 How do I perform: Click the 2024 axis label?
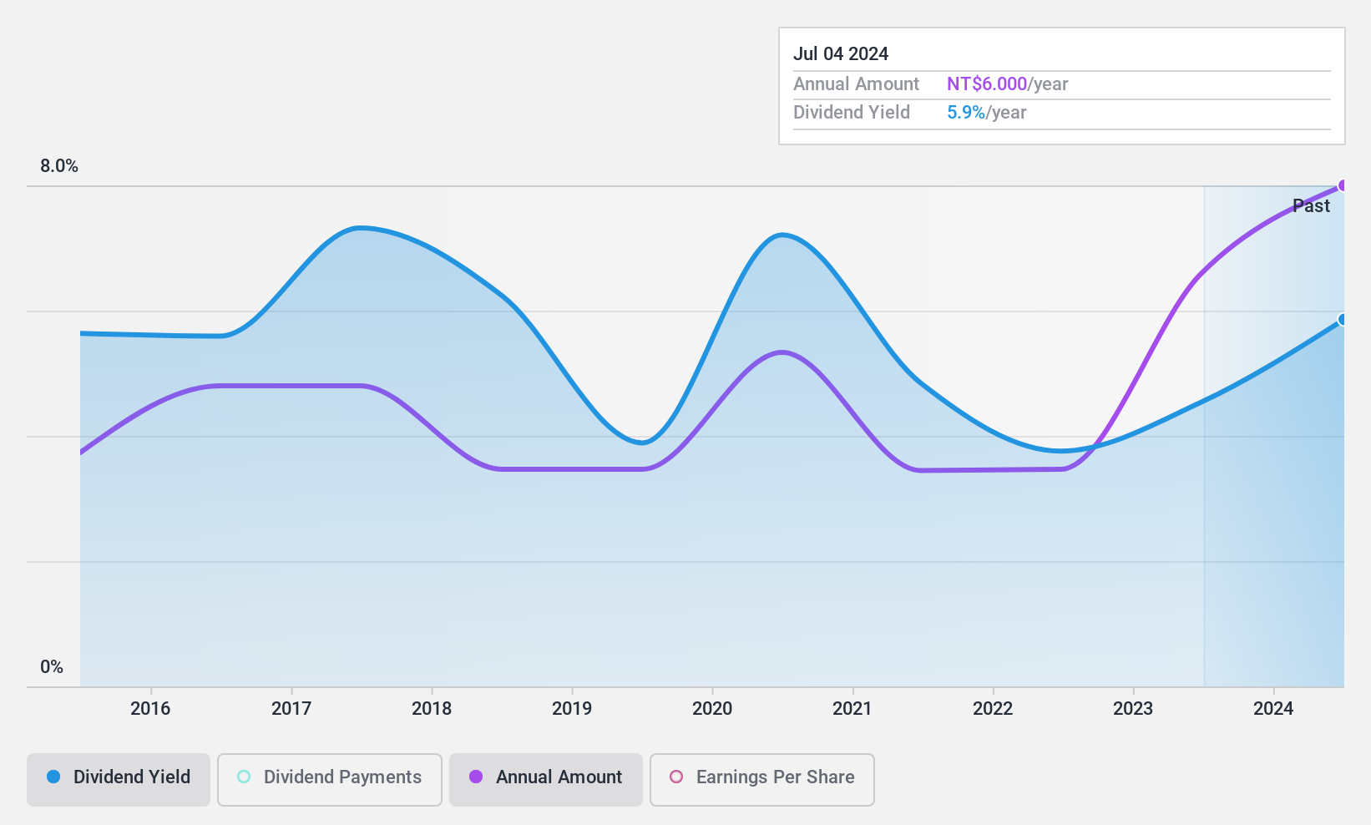1273,709
